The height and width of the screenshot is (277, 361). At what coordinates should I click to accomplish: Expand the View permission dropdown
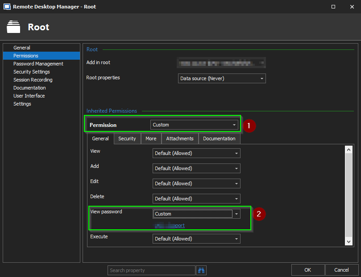click(x=196, y=153)
